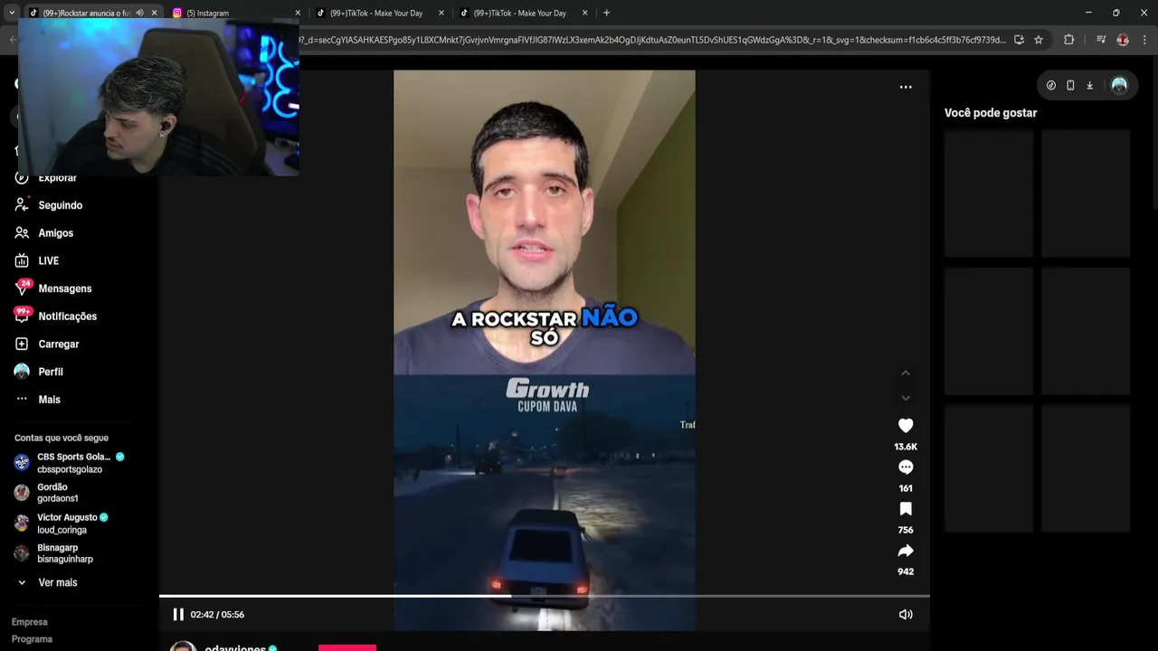The width and height of the screenshot is (1158, 651).
Task: Open Amigos in the sidebar
Action: 55,233
